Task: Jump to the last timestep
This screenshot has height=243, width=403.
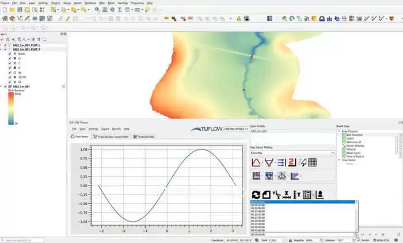Action: 383,234
